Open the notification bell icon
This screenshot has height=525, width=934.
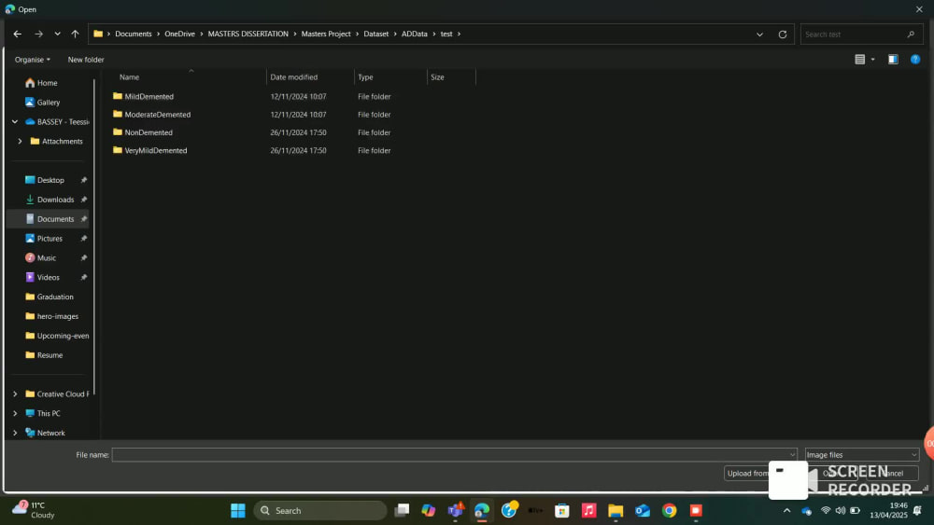[x=917, y=510]
